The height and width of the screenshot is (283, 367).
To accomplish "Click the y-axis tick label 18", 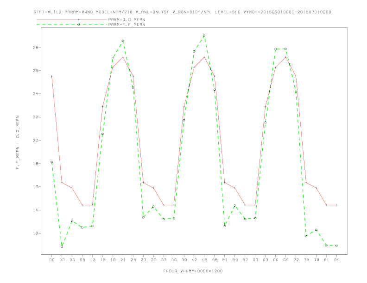I will click(x=36, y=163).
